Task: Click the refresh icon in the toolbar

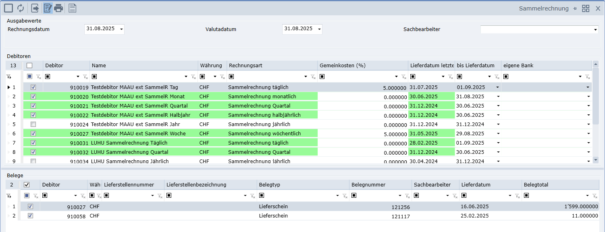Action: [x=21, y=8]
